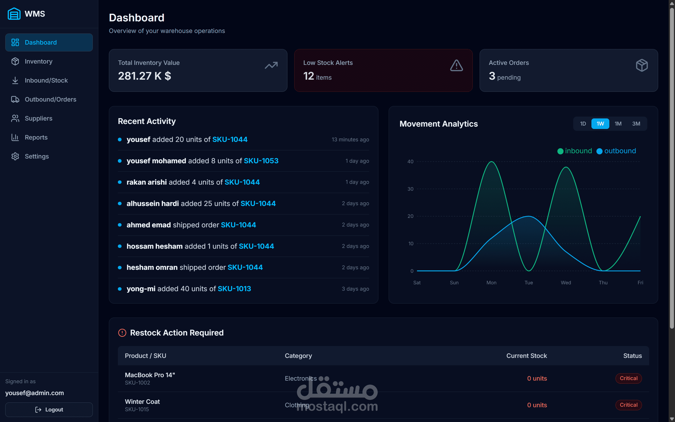Open Suppliers using the people icon
Screen dimensions: 675x422
coord(15,118)
